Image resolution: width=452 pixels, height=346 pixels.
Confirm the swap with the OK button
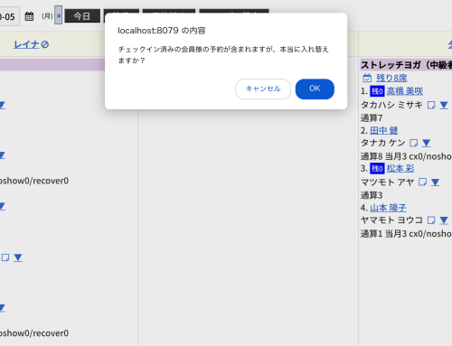(x=315, y=89)
